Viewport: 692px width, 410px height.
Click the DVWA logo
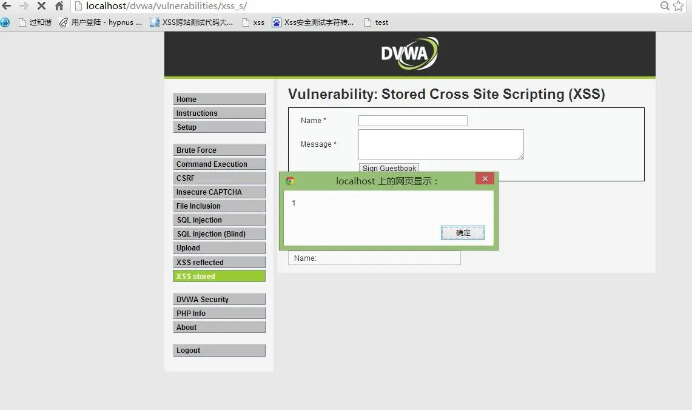409,53
